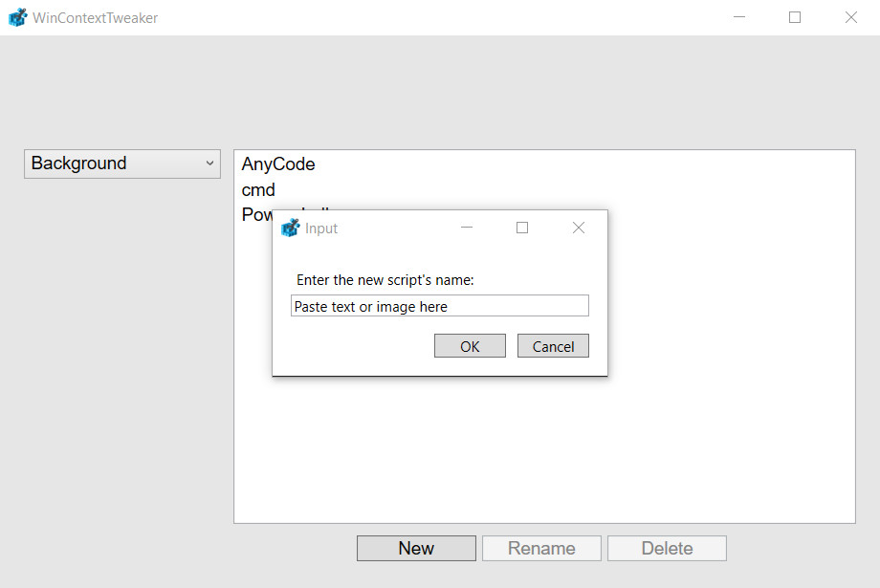
Task: Cancel the Input dialog
Action: pos(553,346)
